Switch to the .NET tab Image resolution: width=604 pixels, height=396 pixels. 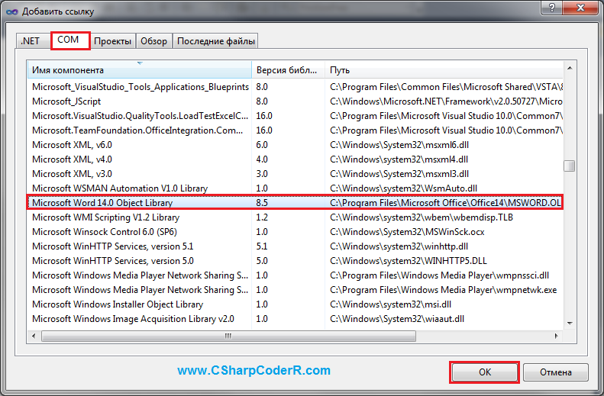[x=31, y=40]
